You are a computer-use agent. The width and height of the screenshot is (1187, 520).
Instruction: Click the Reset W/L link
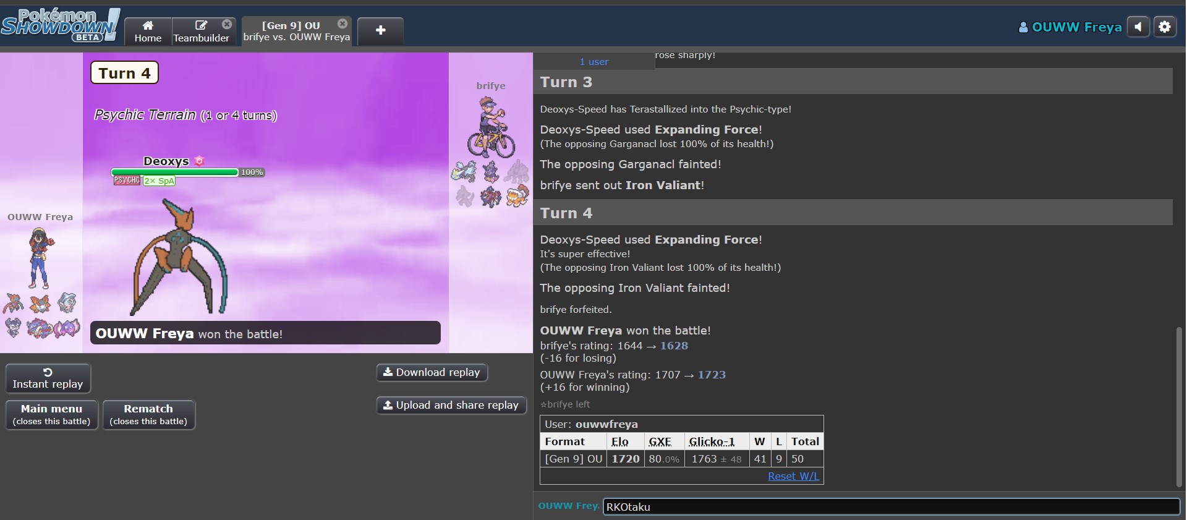point(793,476)
